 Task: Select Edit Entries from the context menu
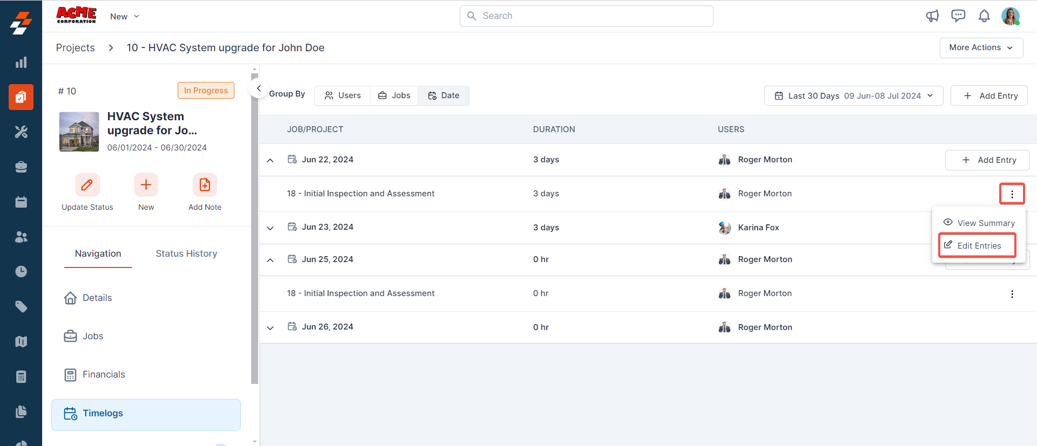coord(978,246)
